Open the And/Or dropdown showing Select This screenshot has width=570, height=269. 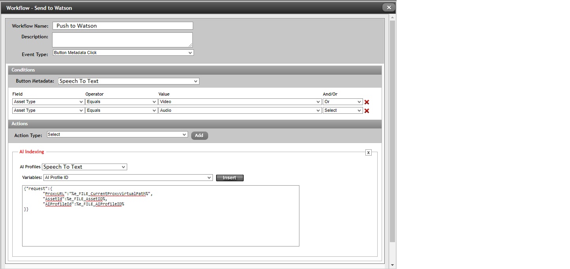(x=342, y=110)
